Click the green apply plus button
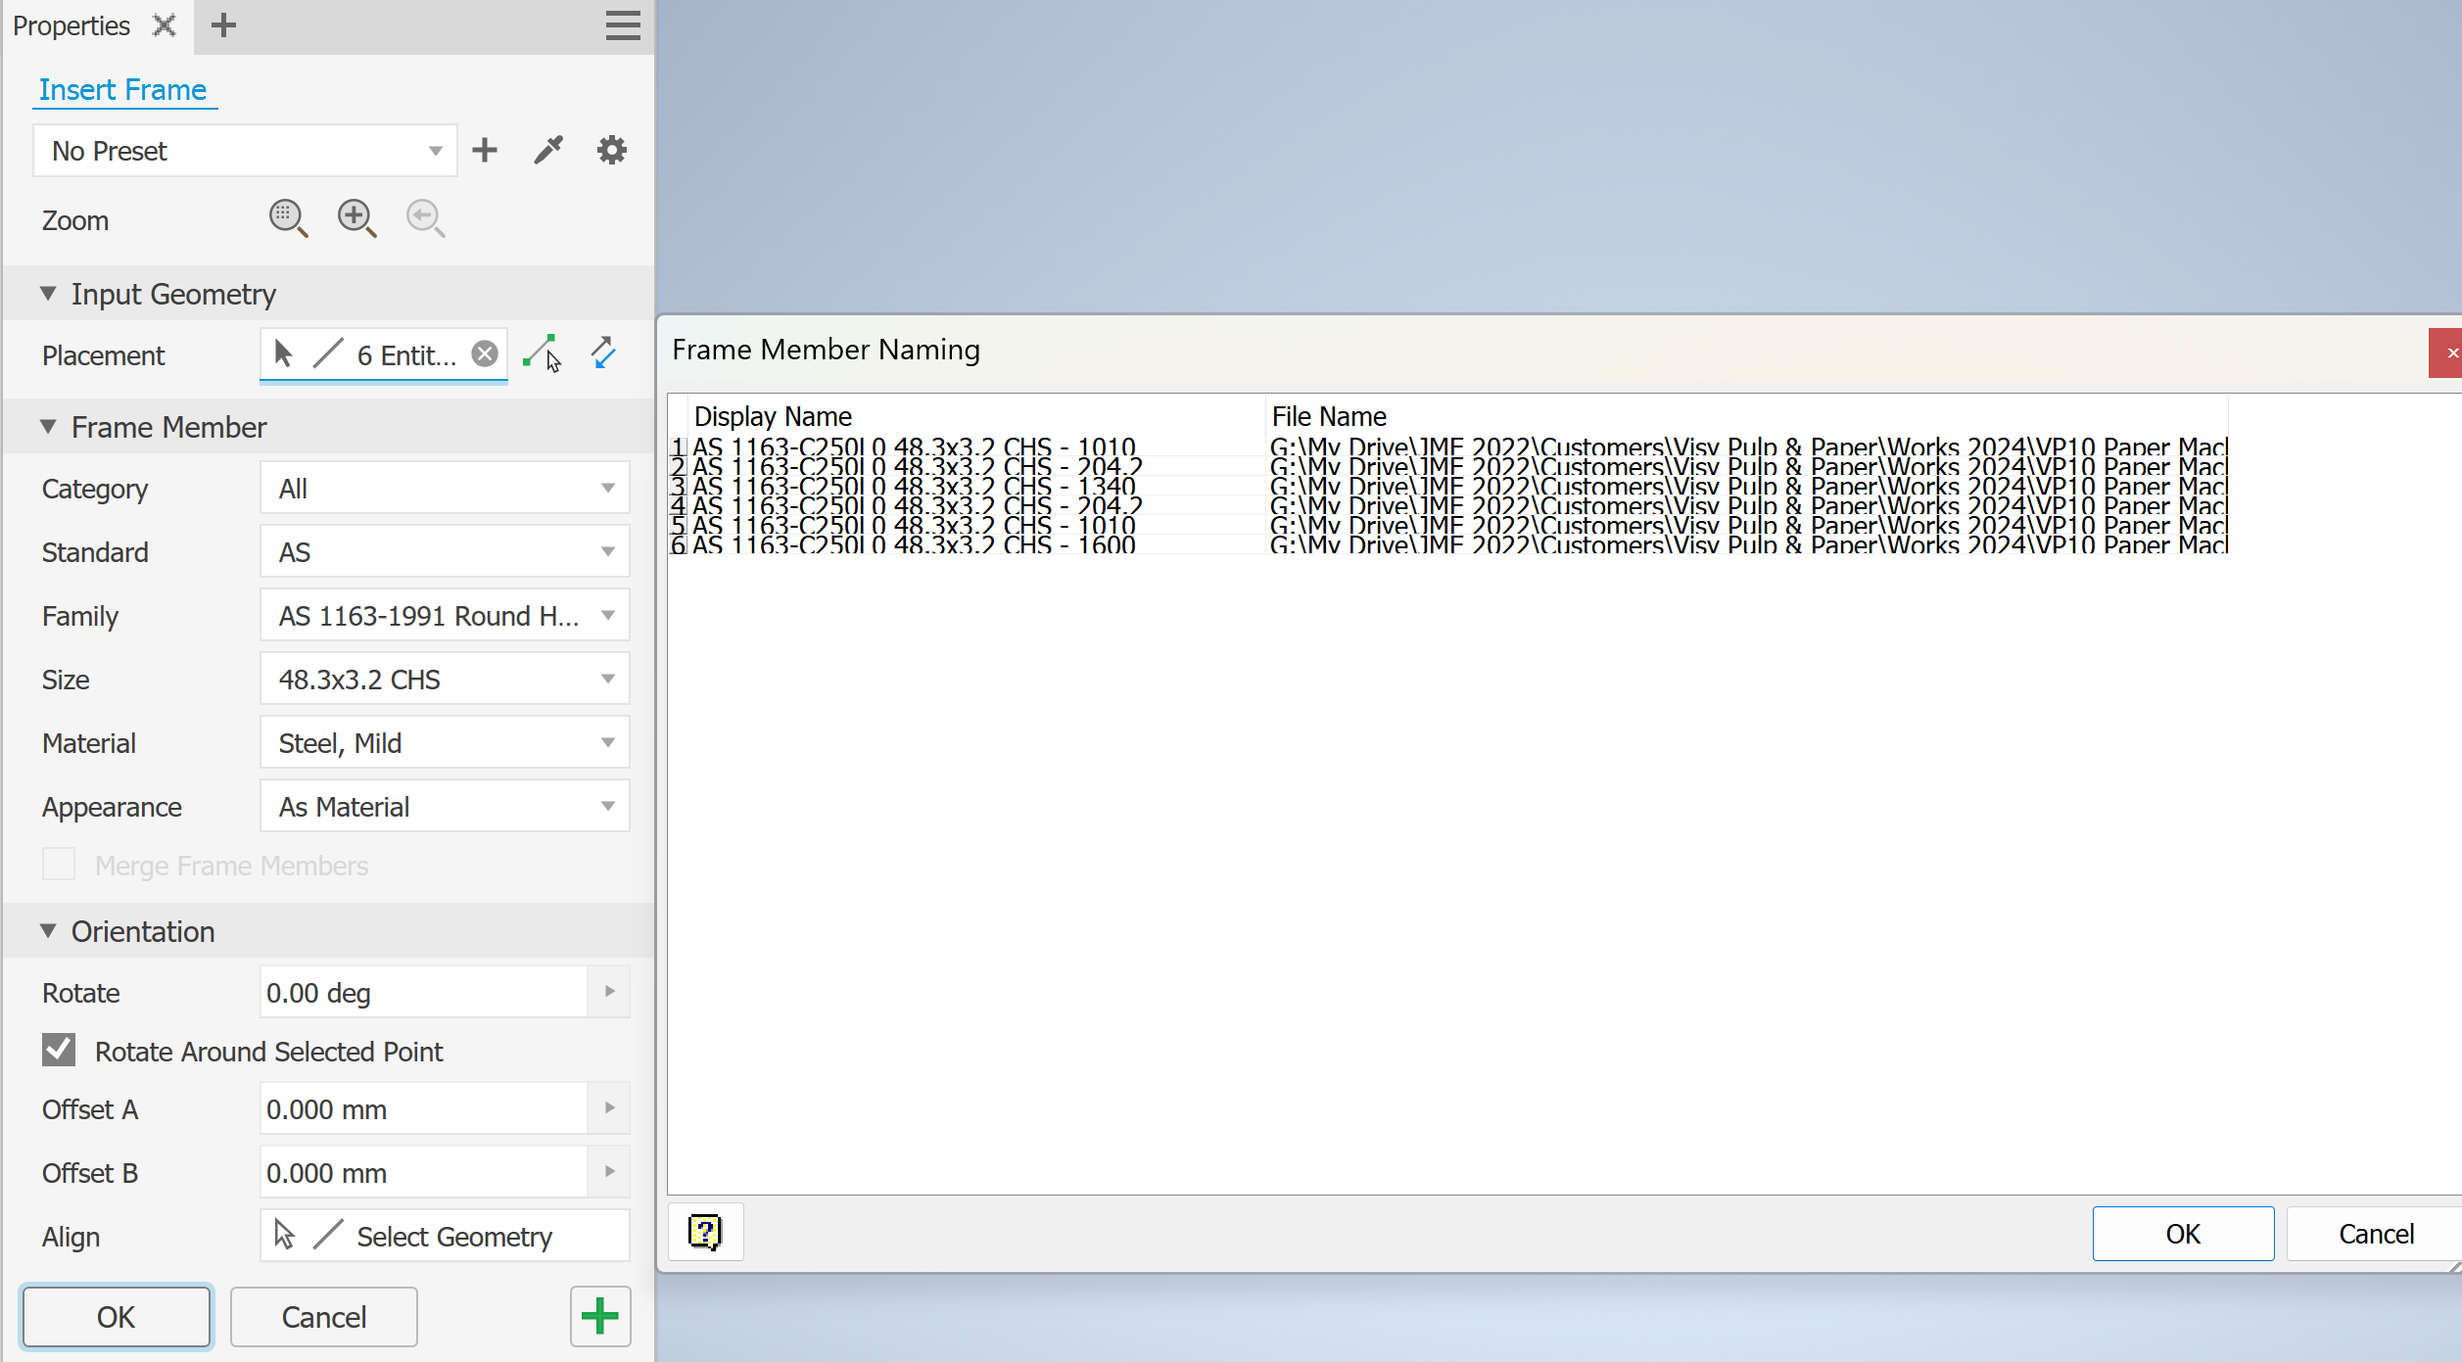This screenshot has width=2462, height=1362. [x=600, y=1316]
